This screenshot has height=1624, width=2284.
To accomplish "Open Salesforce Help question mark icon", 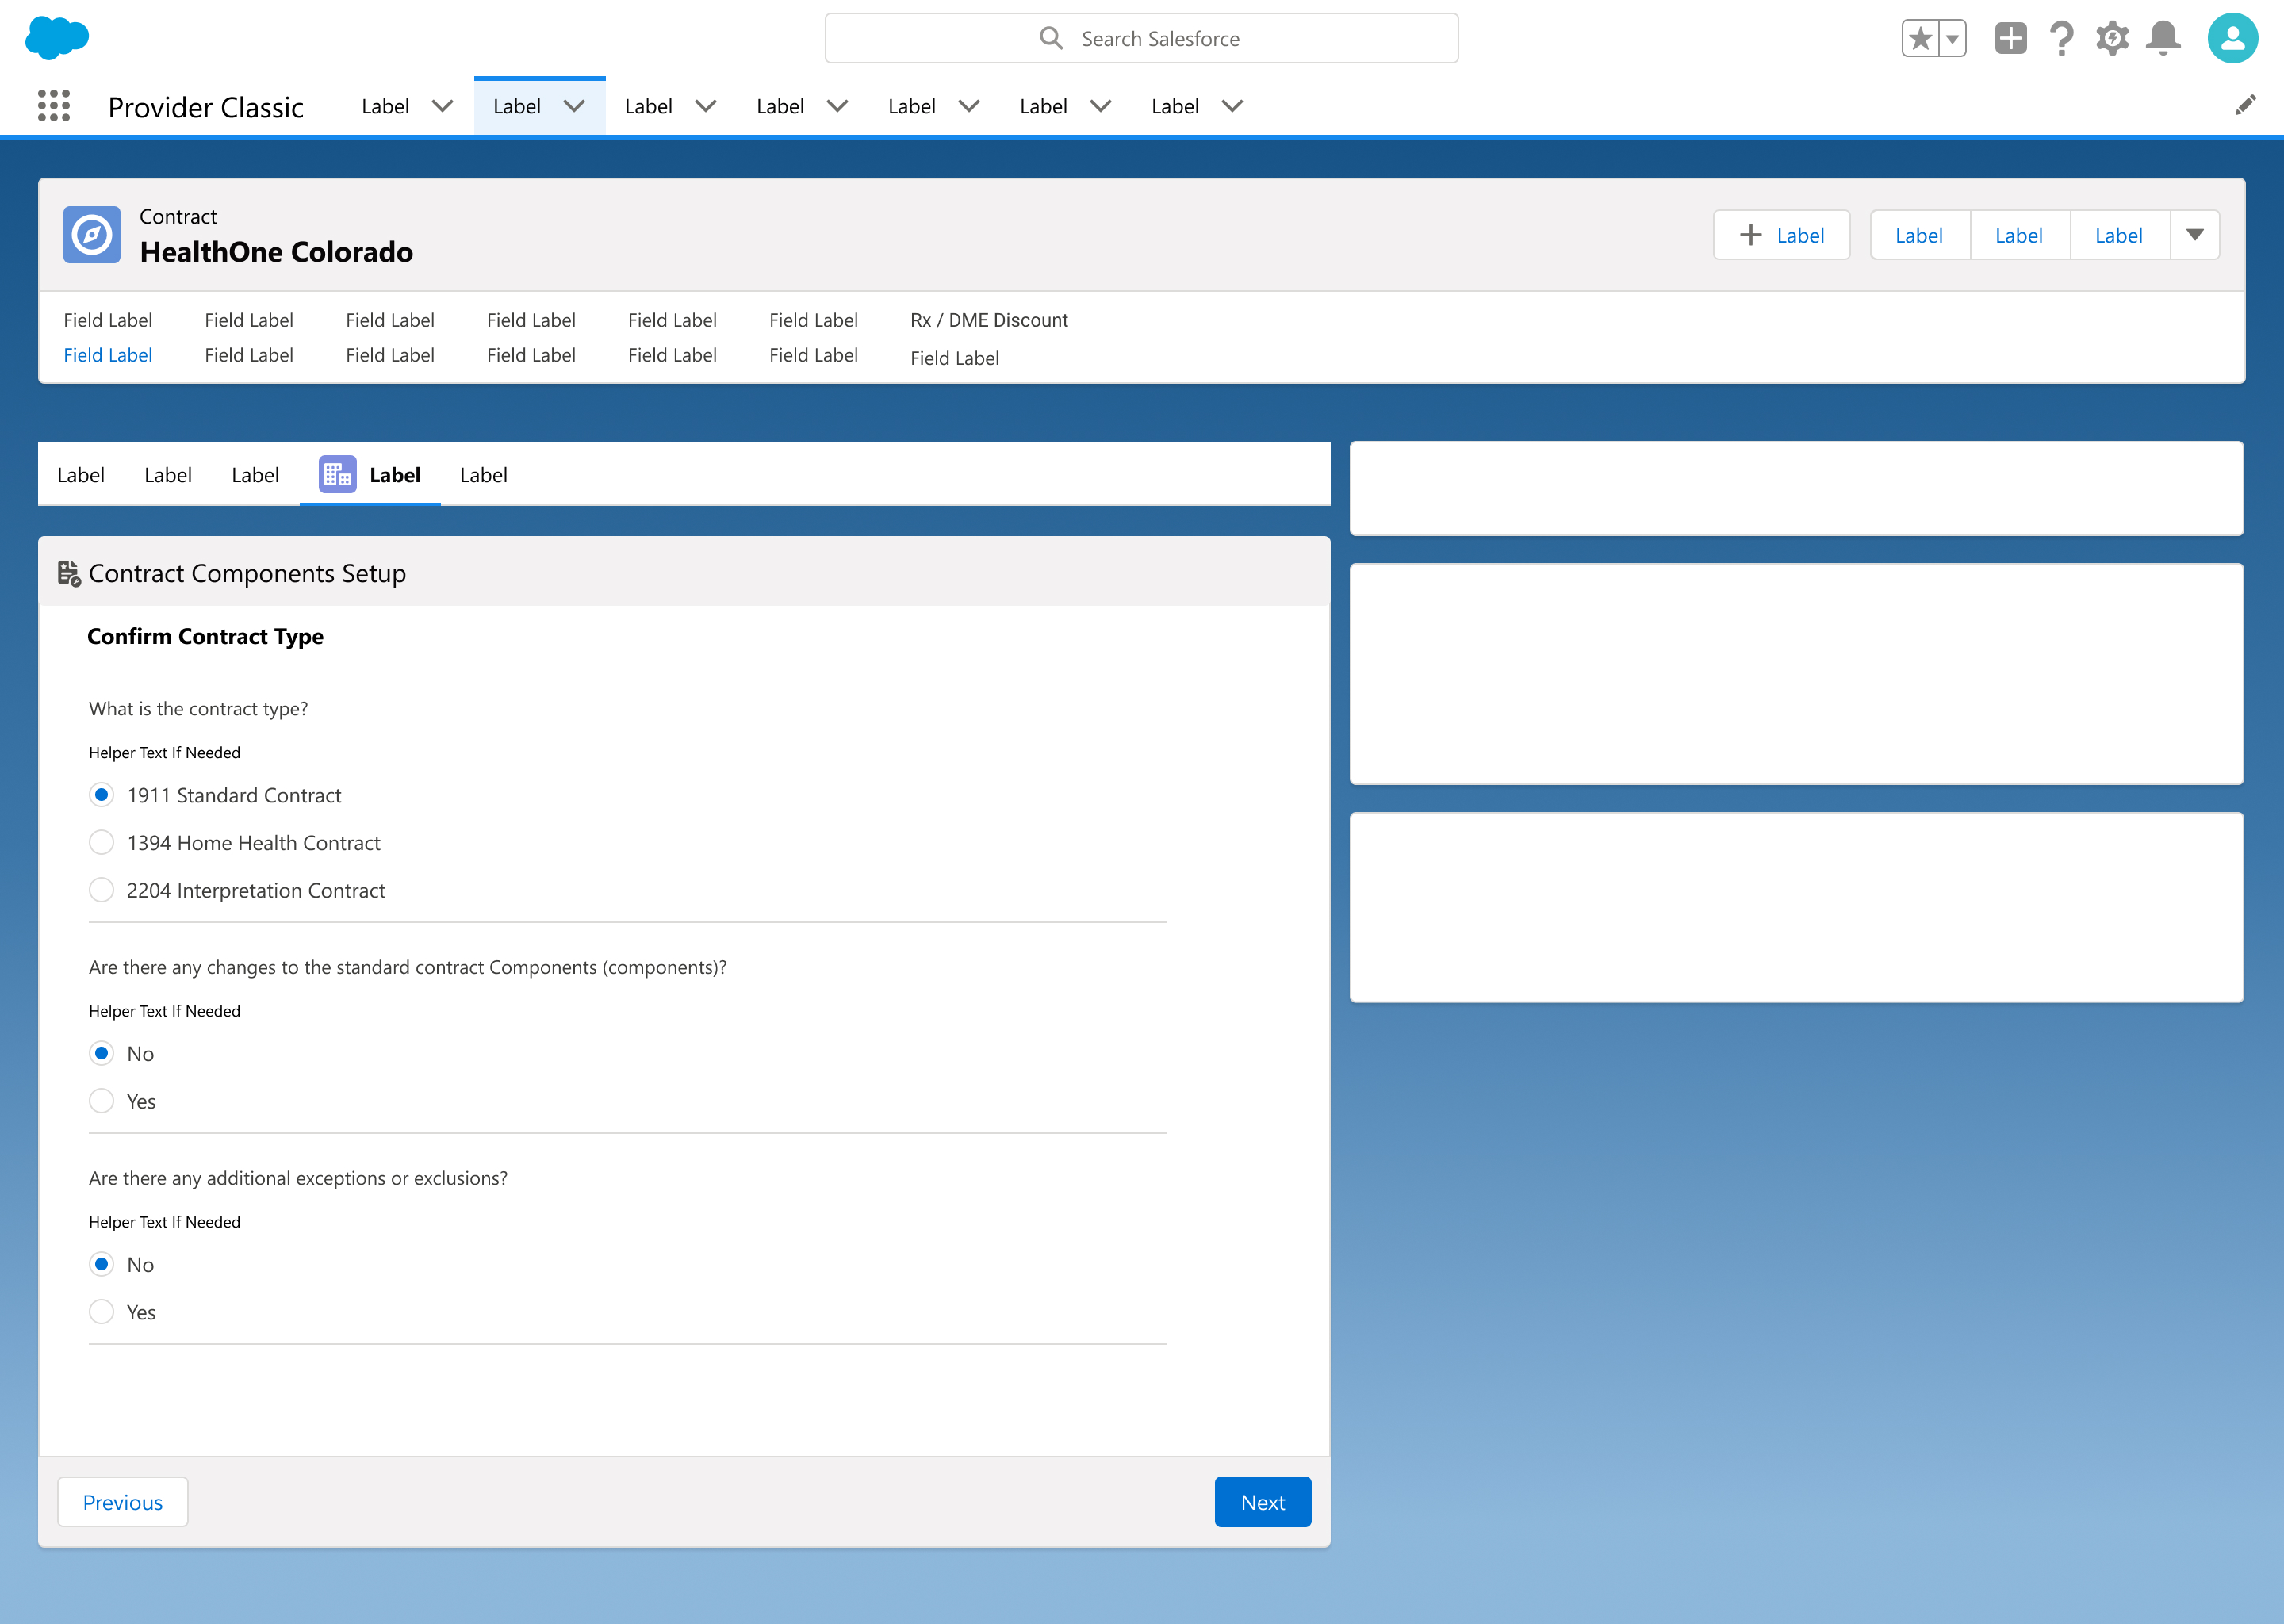I will click(x=2061, y=38).
